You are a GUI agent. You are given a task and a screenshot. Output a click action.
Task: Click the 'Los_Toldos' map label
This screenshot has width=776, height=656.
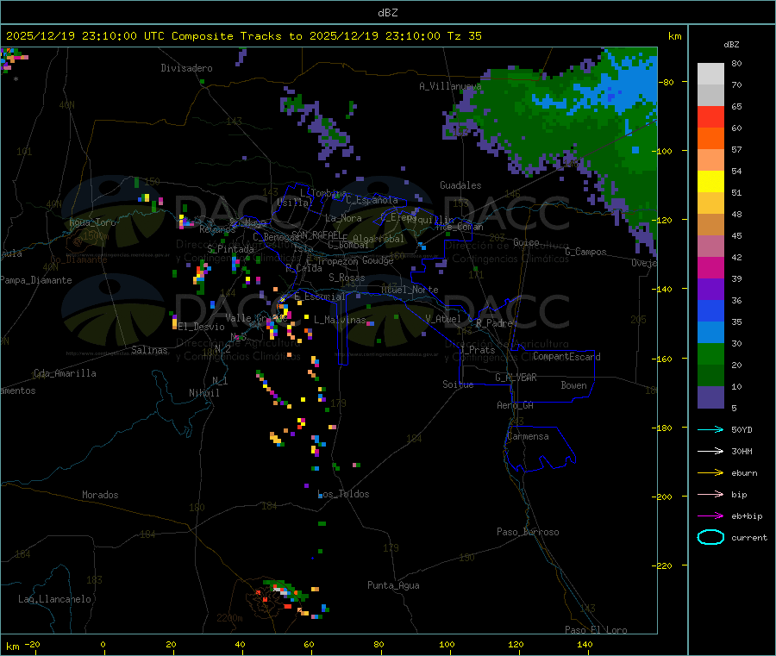tap(343, 494)
